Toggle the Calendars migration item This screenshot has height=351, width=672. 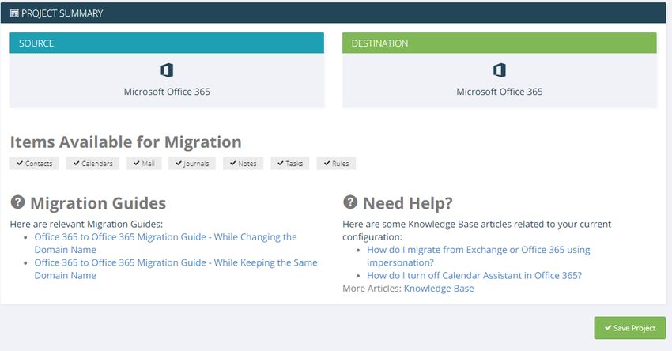pyautogui.click(x=92, y=164)
